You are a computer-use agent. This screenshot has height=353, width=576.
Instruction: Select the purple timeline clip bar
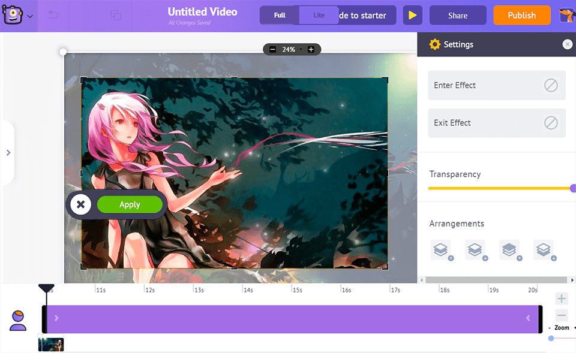point(292,319)
